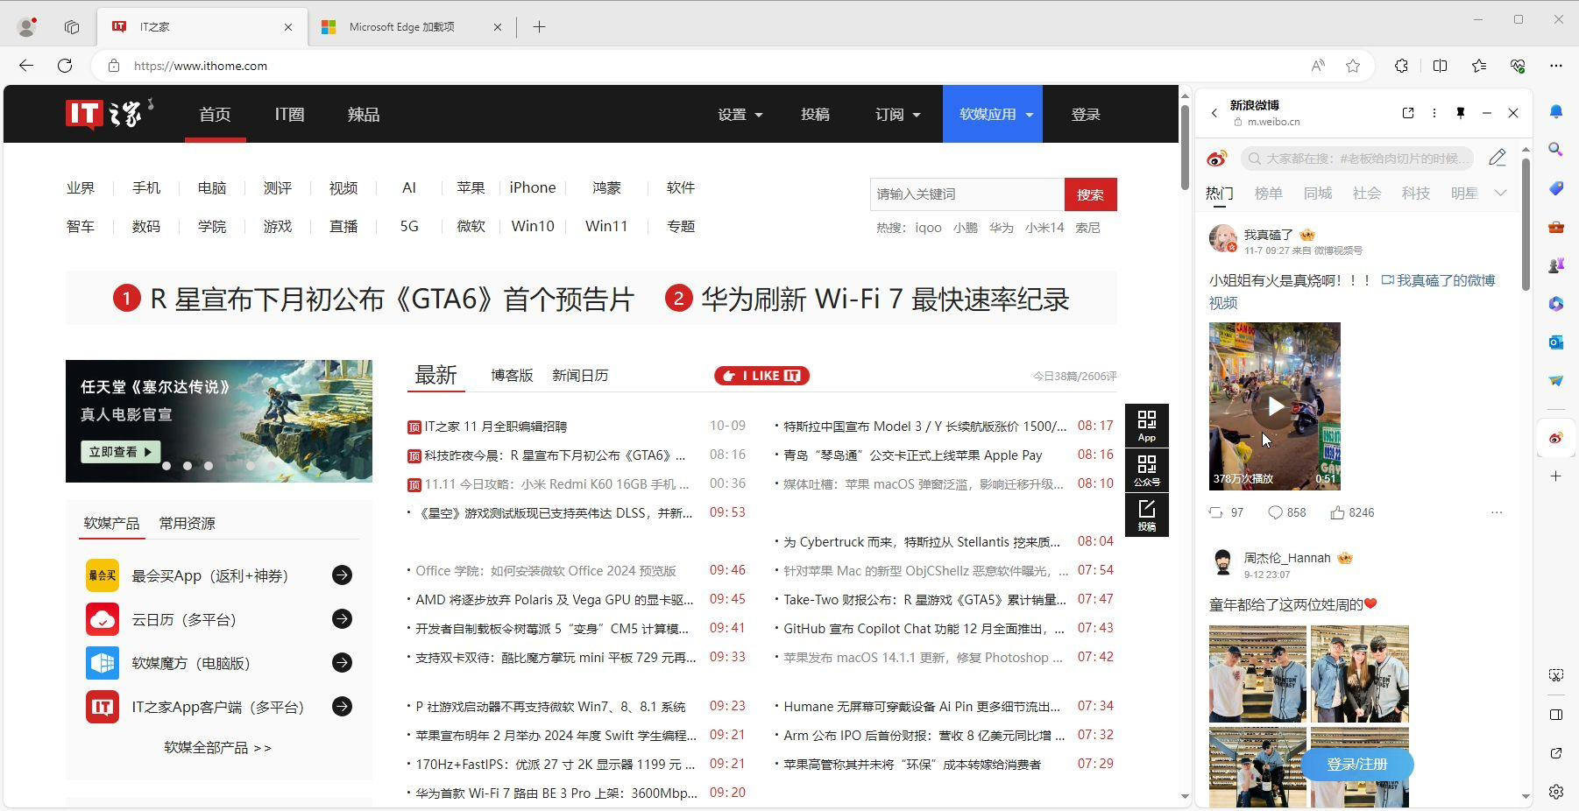Click the 登录 link in header

pyautogui.click(x=1085, y=115)
